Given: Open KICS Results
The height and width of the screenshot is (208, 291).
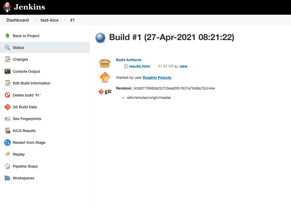Looking at the screenshot, I should (x=24, y=131).
